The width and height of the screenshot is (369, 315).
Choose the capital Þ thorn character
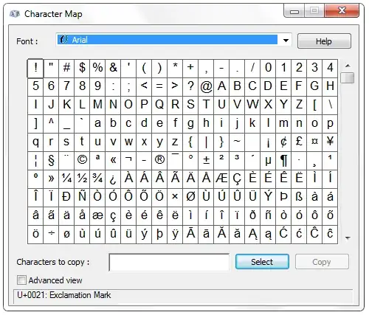(x=283, y=198)
